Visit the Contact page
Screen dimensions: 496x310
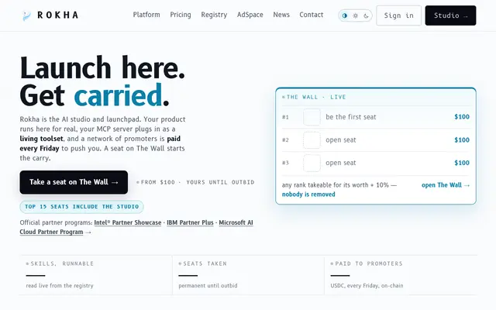[x=312, y=15]
